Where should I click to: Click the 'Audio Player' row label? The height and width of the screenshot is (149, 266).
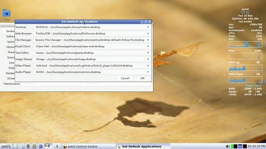point(23,72)
